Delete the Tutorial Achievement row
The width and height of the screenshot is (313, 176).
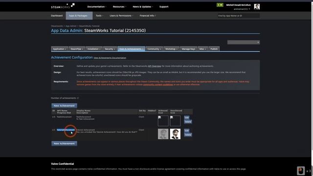click(x=188, y=135)
